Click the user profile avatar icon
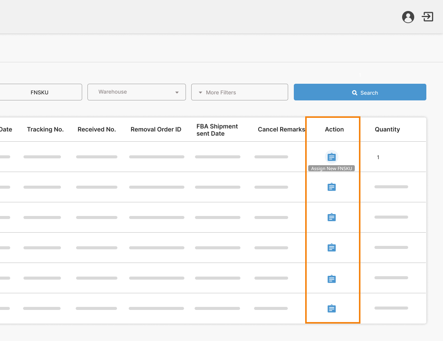 click(x=408, y=17)
